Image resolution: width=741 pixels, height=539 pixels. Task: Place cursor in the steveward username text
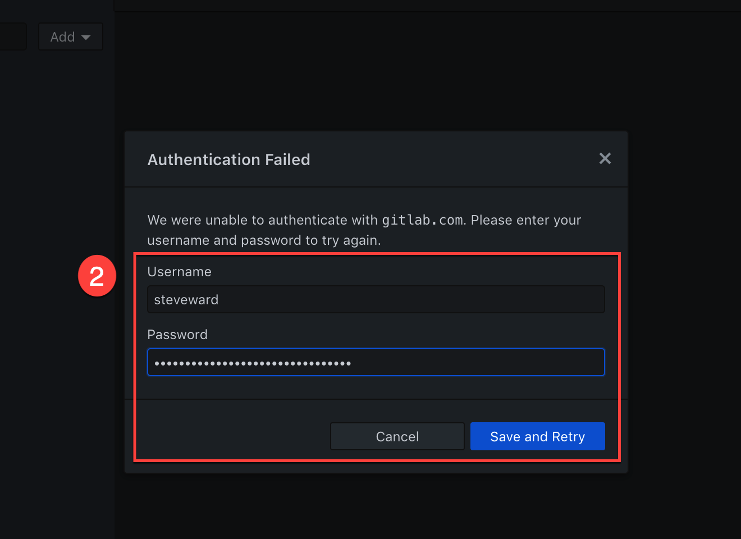point(186,300)
